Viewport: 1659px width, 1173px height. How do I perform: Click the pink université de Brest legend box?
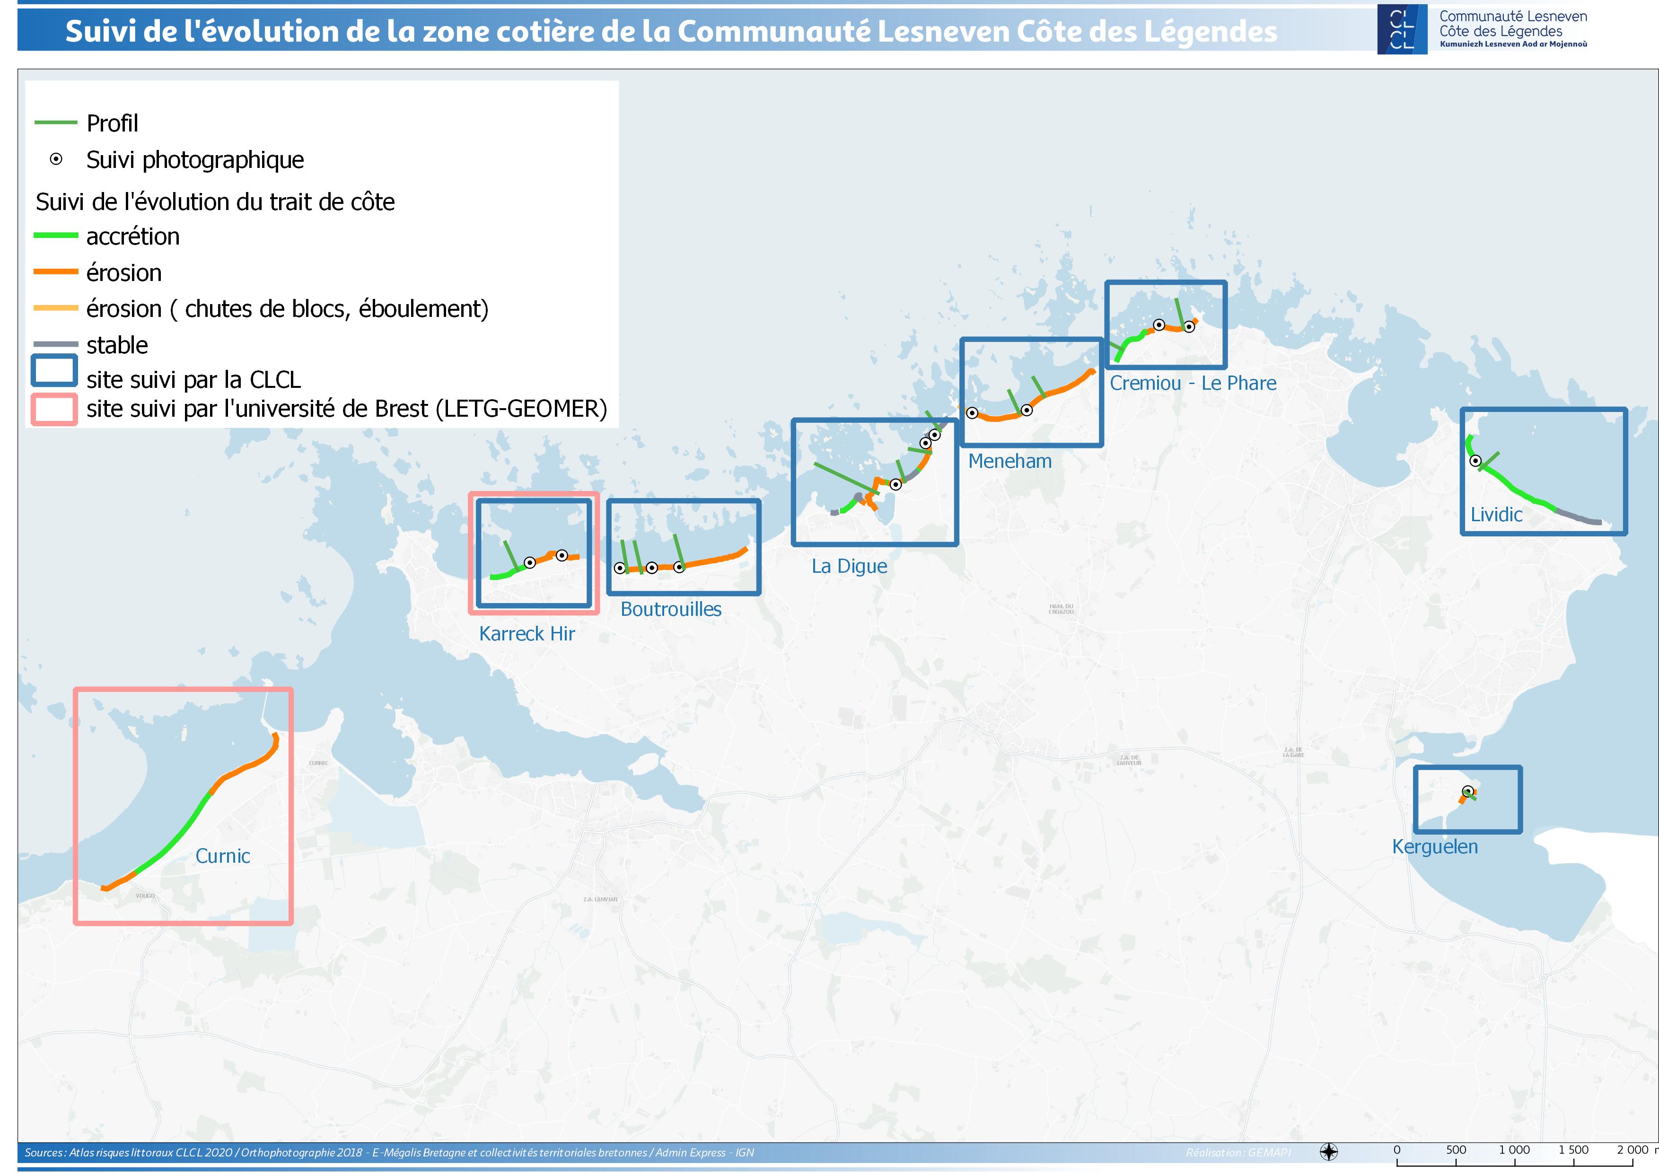coord(54,409)
